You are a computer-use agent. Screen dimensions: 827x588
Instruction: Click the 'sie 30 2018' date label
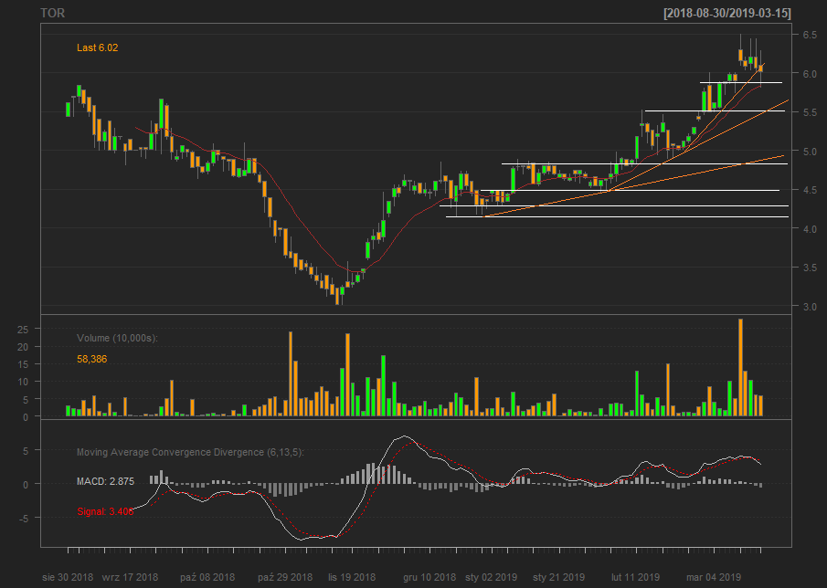[68, 577]
